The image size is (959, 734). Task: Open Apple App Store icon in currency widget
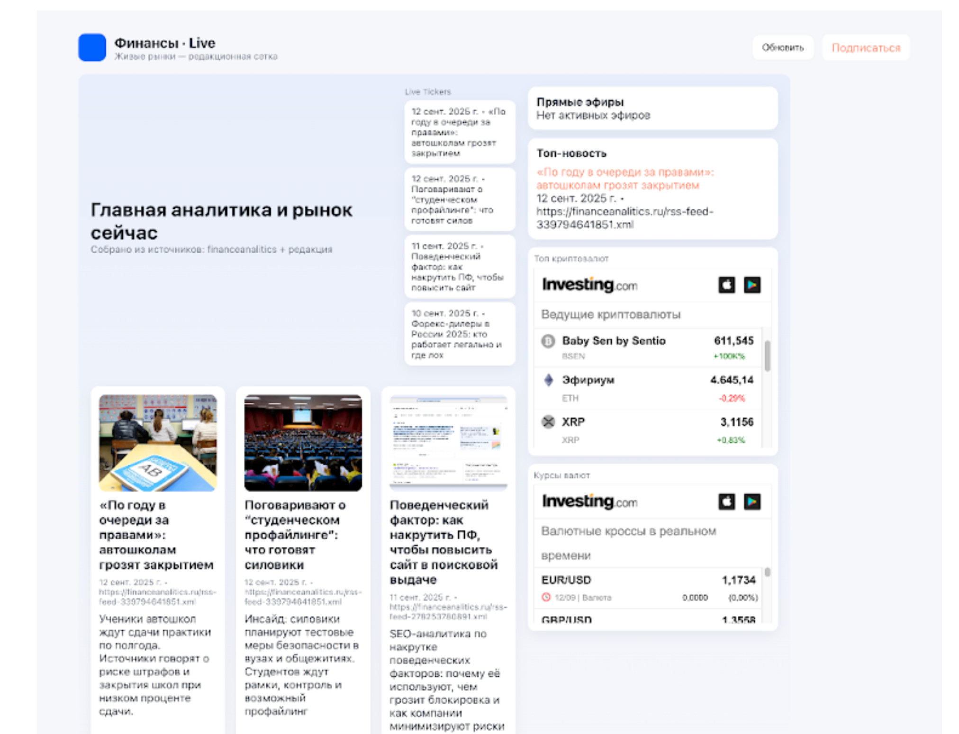click(726, 501)
